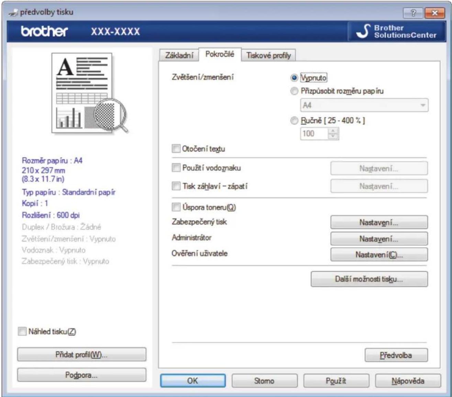Click the scaling percent stepper arrows
The height and width of the screenshot is (397, 452).
333,134
